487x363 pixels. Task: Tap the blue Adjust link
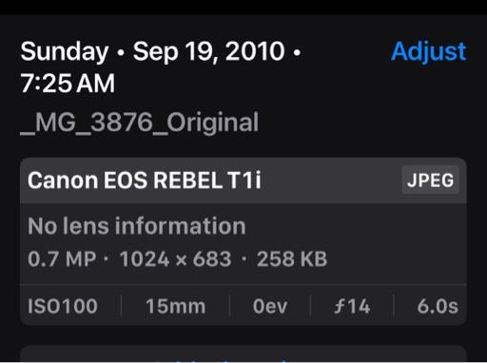tap(428, 52)
